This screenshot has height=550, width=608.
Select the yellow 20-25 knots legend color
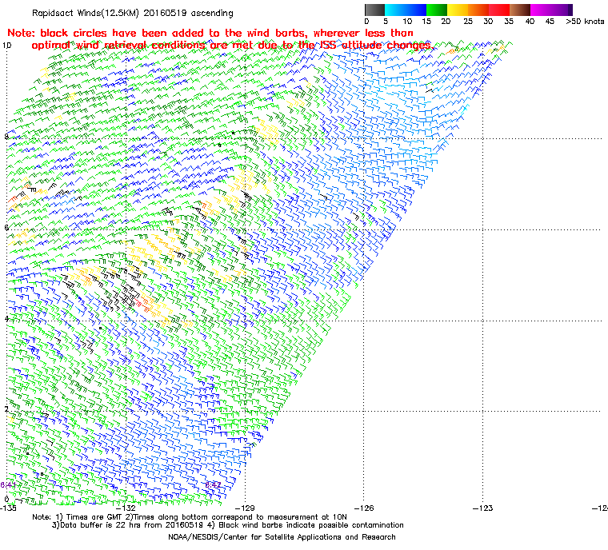pos(458,10)
